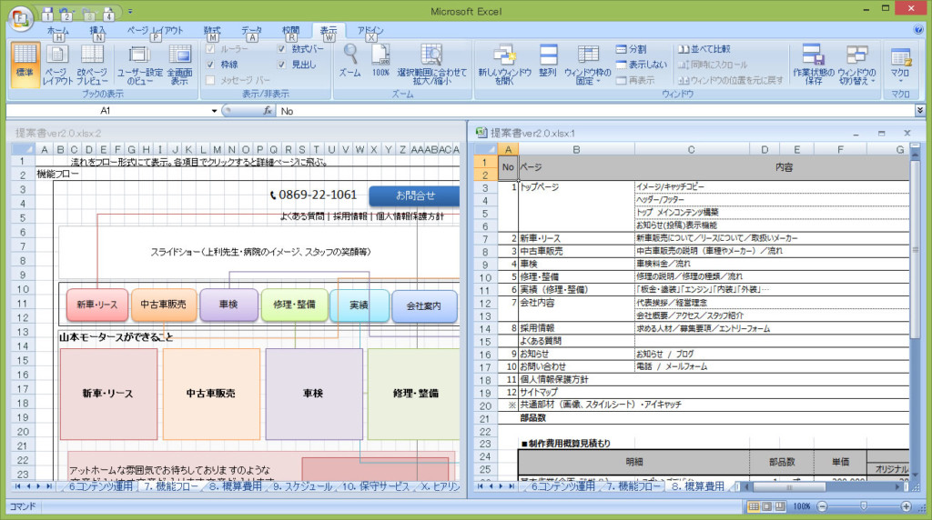Set zoom to 100%

coord(380,61)
